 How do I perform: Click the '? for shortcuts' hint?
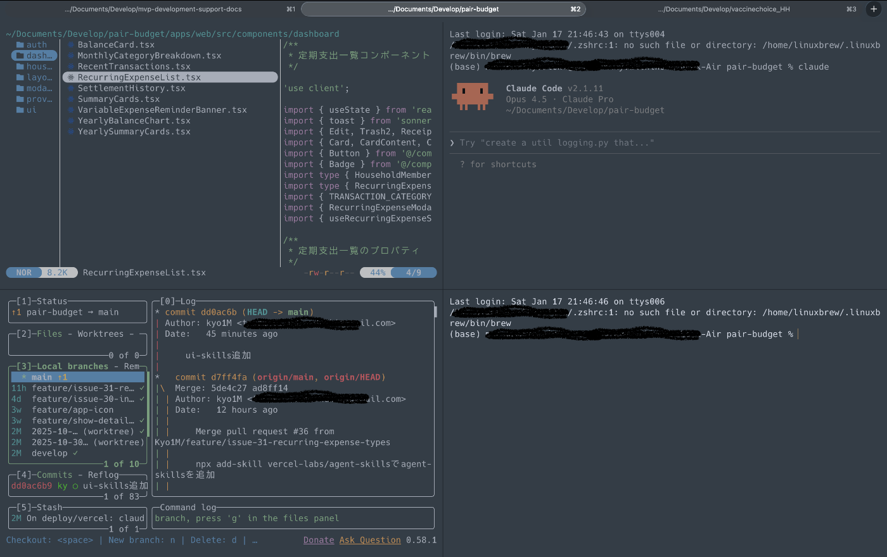pos(498,164)
